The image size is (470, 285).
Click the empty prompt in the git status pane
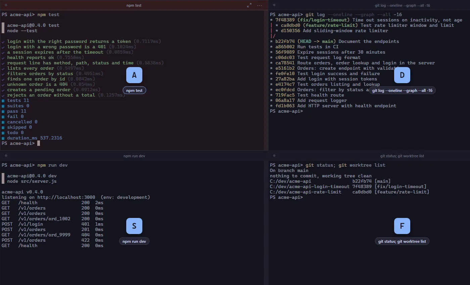[x=286, y=197]
